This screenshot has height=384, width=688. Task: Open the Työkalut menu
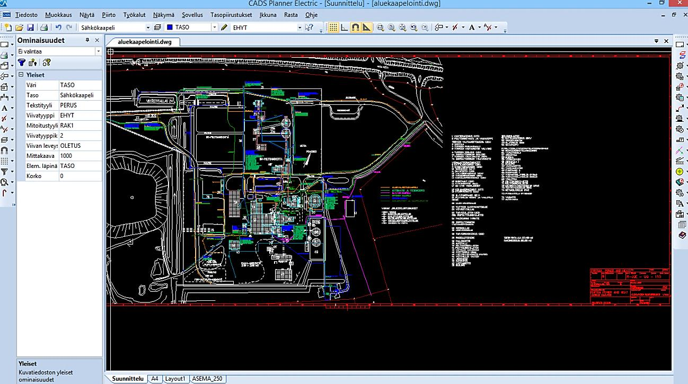[x=134, y=15]
